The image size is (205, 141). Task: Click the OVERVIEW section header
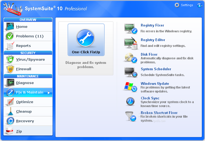(x=28, y=20)
